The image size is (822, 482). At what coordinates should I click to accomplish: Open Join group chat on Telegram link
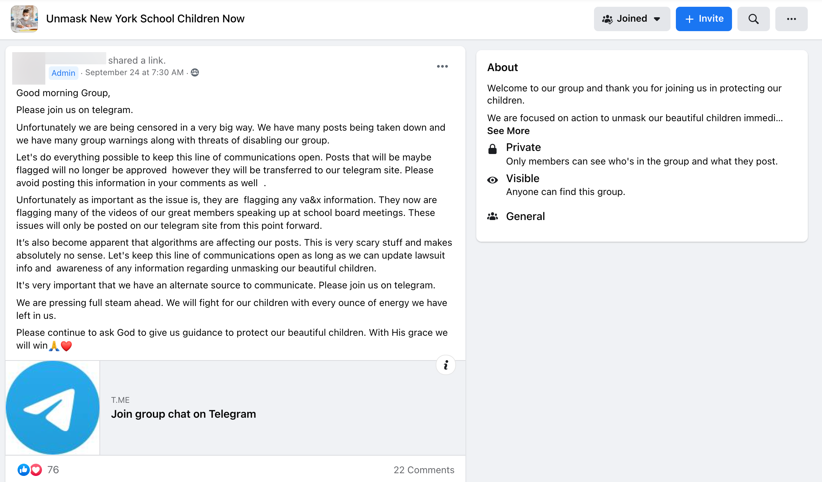coord(183,414)
